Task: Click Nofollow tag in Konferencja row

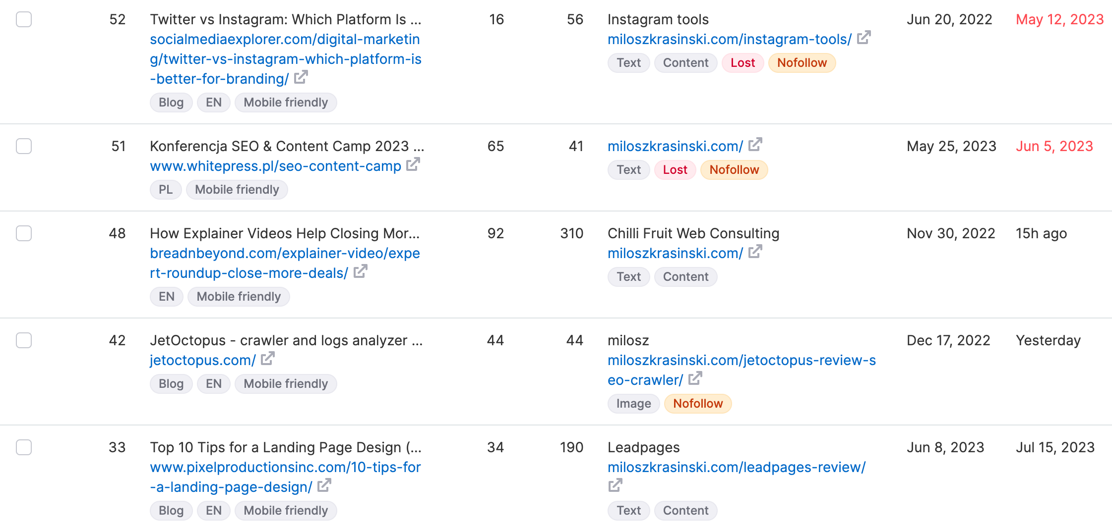Action: [734, 170]
